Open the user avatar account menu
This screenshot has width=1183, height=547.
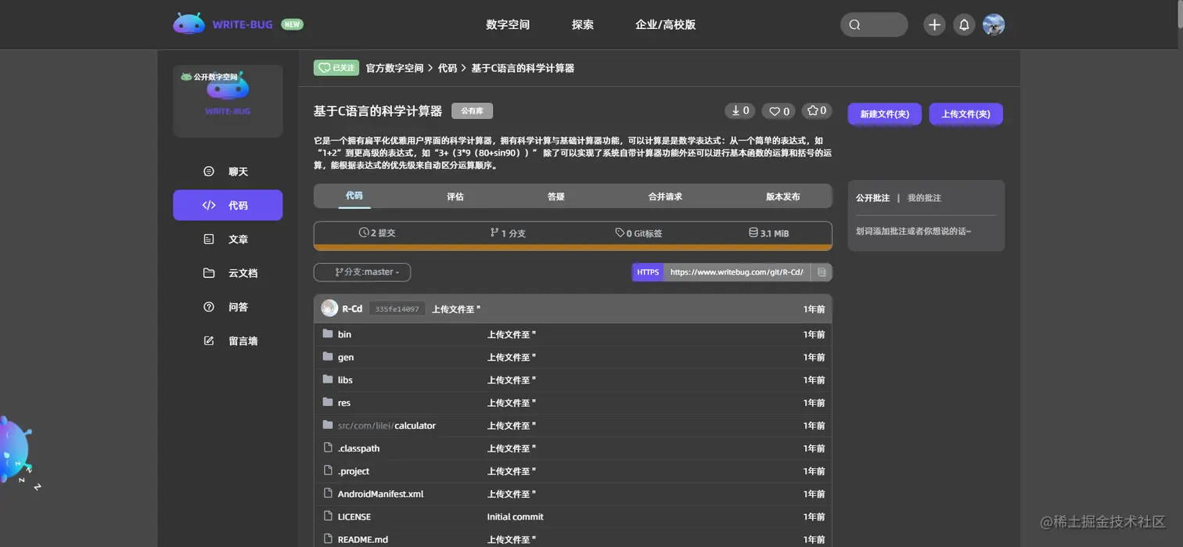(x=994, y=24)
